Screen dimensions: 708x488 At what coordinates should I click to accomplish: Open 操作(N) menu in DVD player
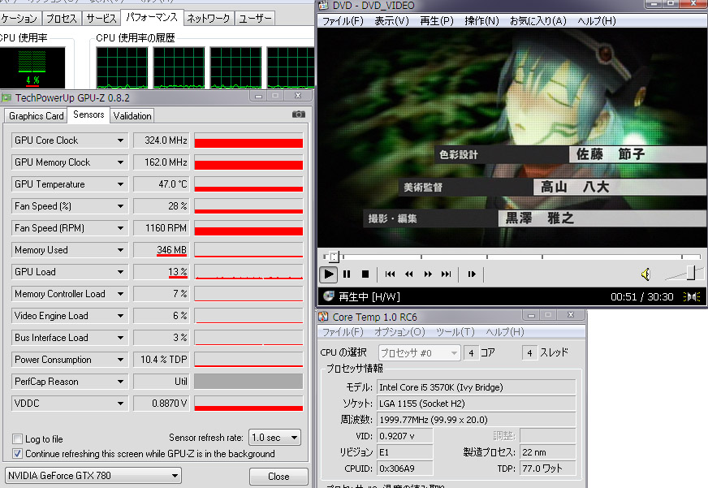click(481, 21)
